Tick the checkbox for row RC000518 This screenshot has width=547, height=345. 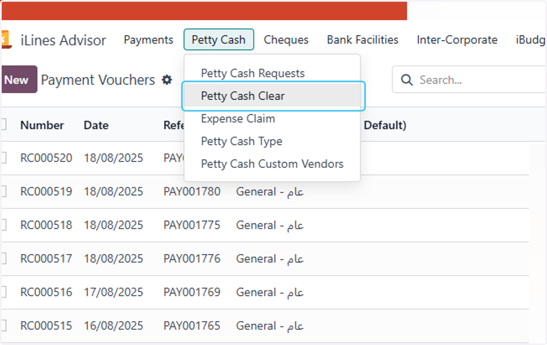point(4,225)
